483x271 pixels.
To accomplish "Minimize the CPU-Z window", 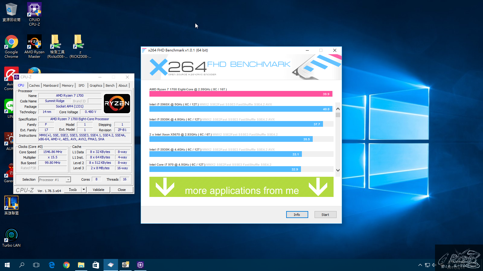I will [x=100, y=77].
